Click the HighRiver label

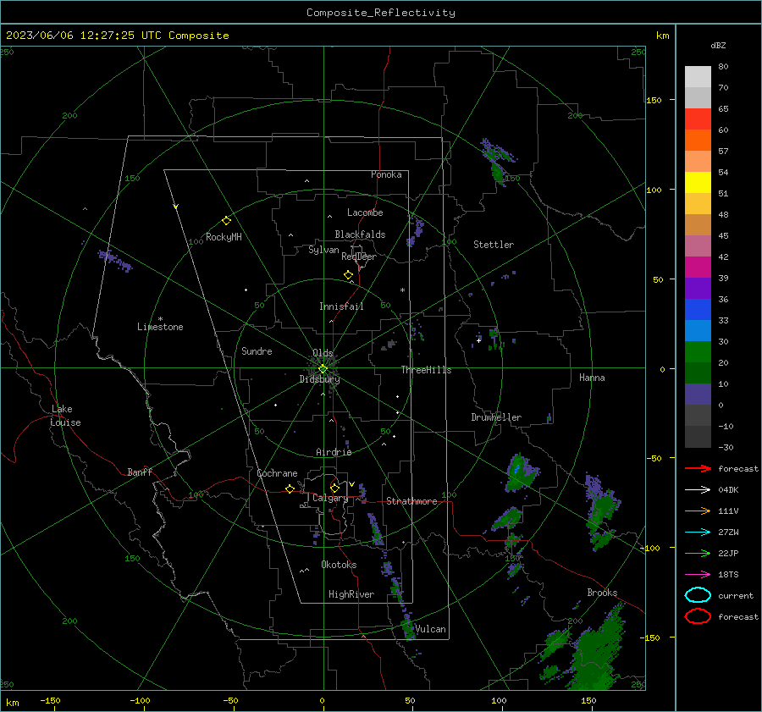(x=351, y=594)
